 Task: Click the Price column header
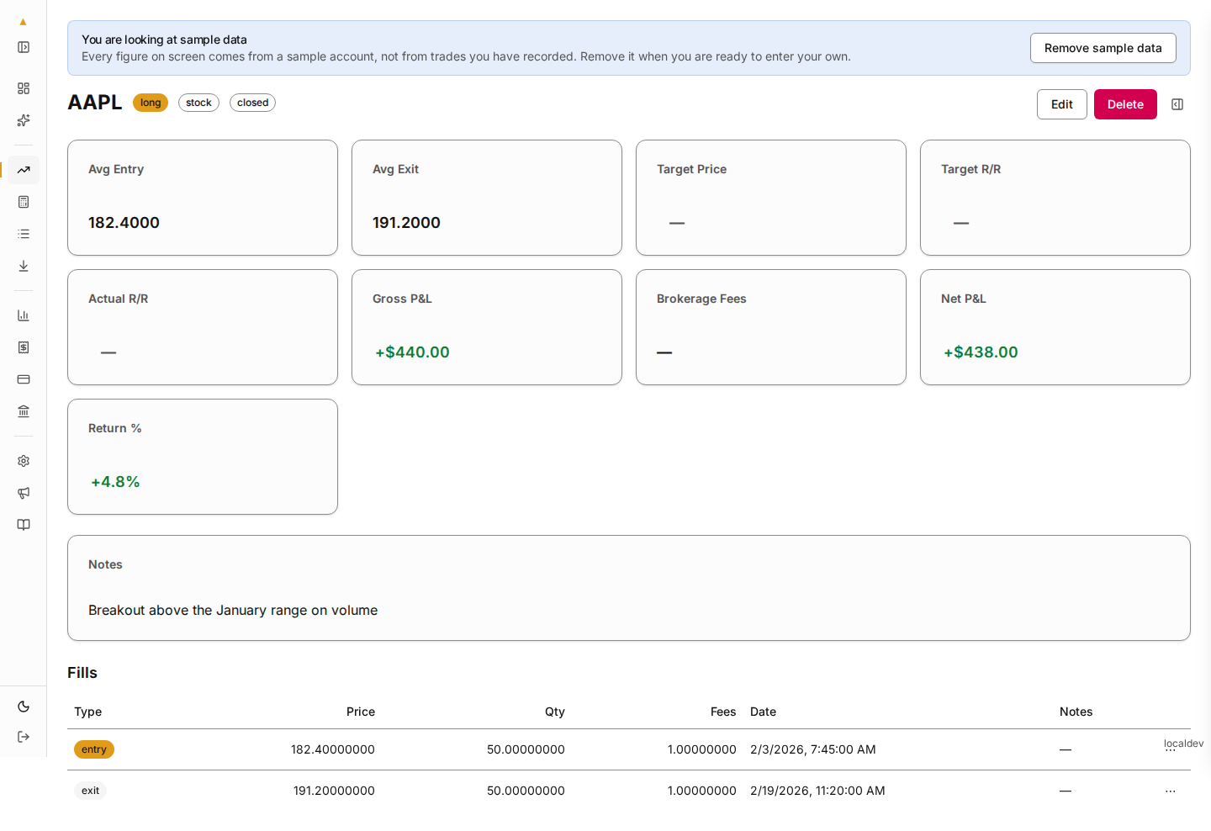[361, 712]
